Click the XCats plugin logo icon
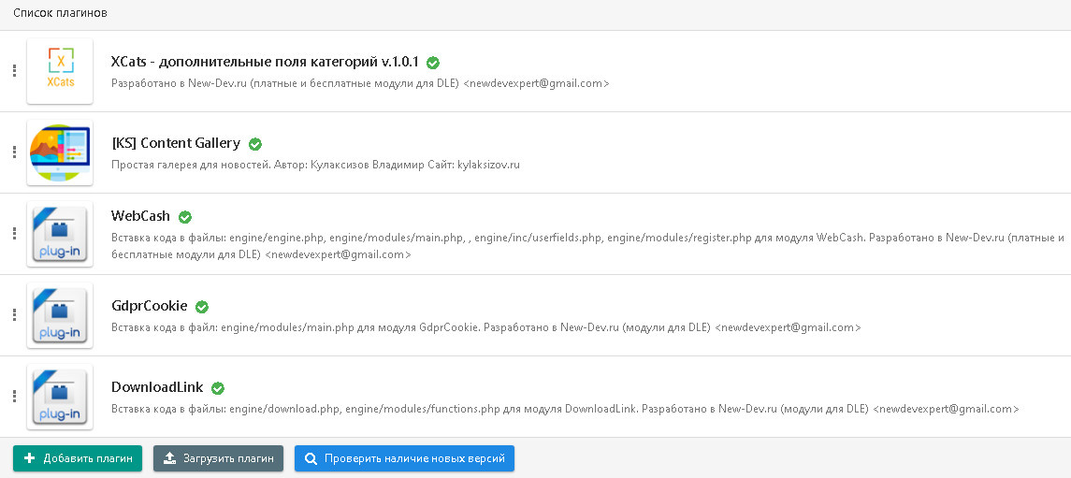The width and height of the screenshot is (1071, 478). 60,71
